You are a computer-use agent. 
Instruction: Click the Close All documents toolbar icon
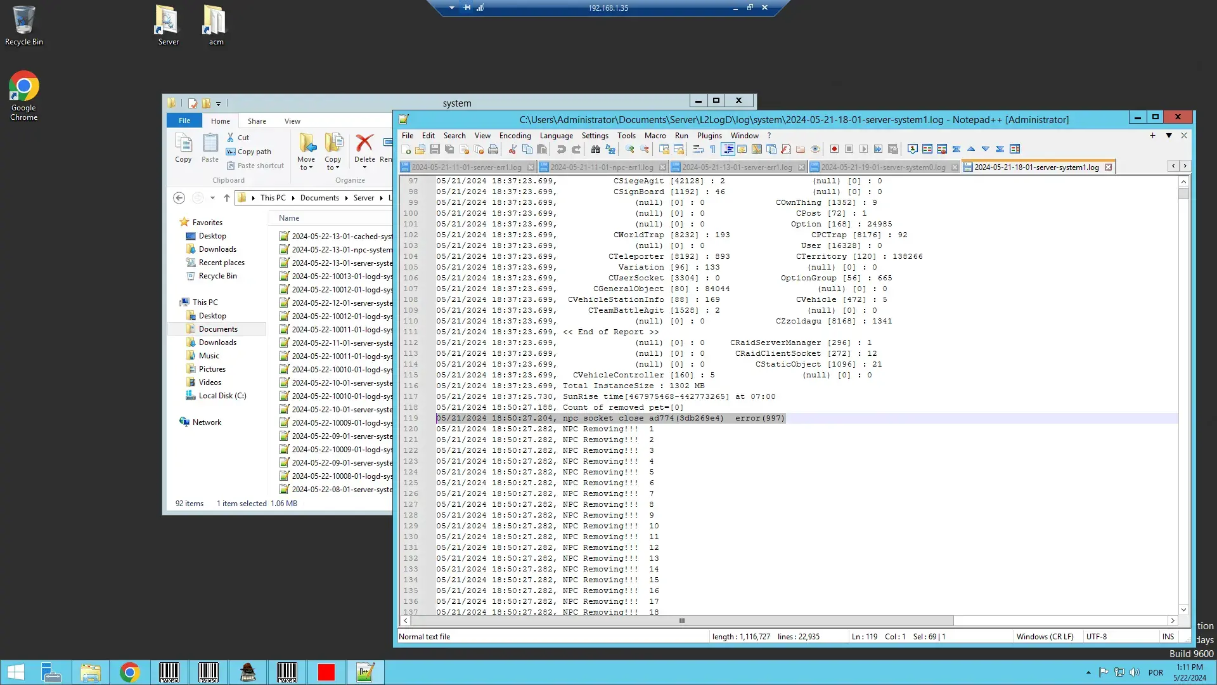[x=479, y=149]
